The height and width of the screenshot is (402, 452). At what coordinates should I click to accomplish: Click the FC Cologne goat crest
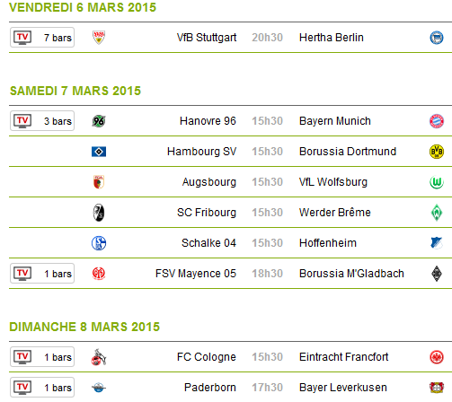(99, 357)
